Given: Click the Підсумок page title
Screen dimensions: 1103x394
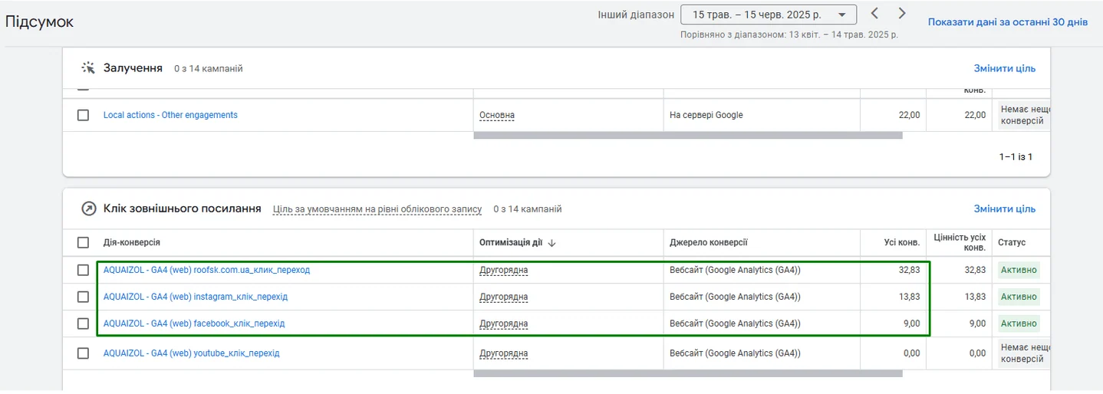Looking at the screenshot, I should pos(40,21).
